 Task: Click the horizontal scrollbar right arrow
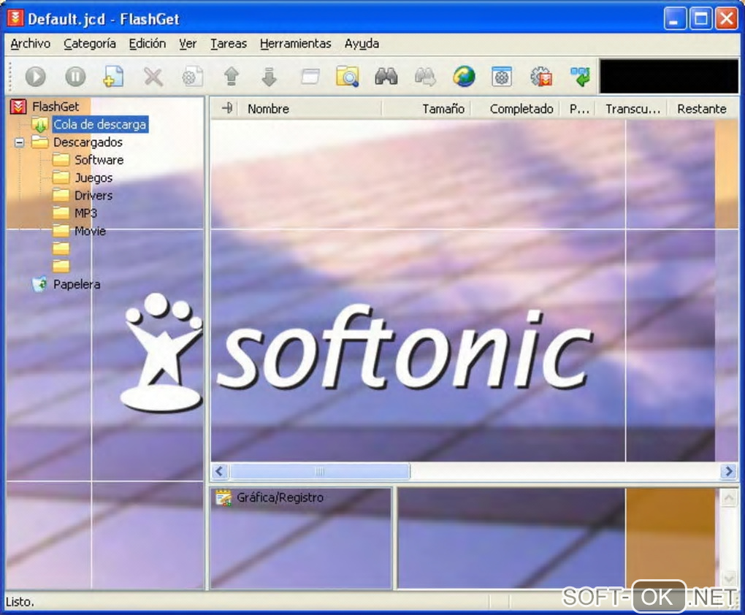(x=727, y=472)
